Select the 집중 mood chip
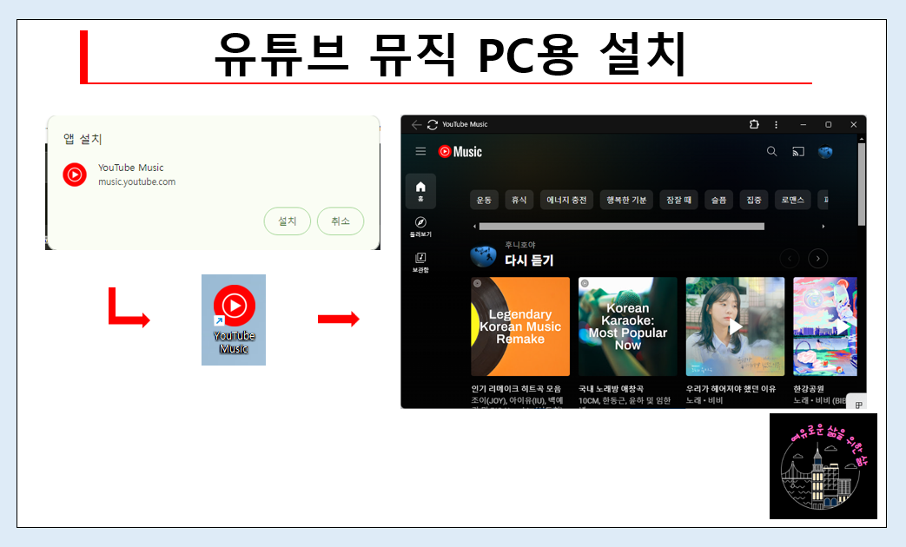The image size is (906, 547). click(754, 200)
